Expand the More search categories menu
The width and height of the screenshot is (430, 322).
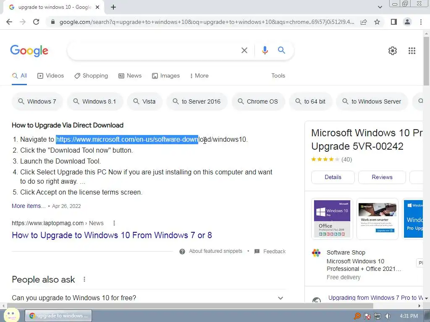click(199, 76)
